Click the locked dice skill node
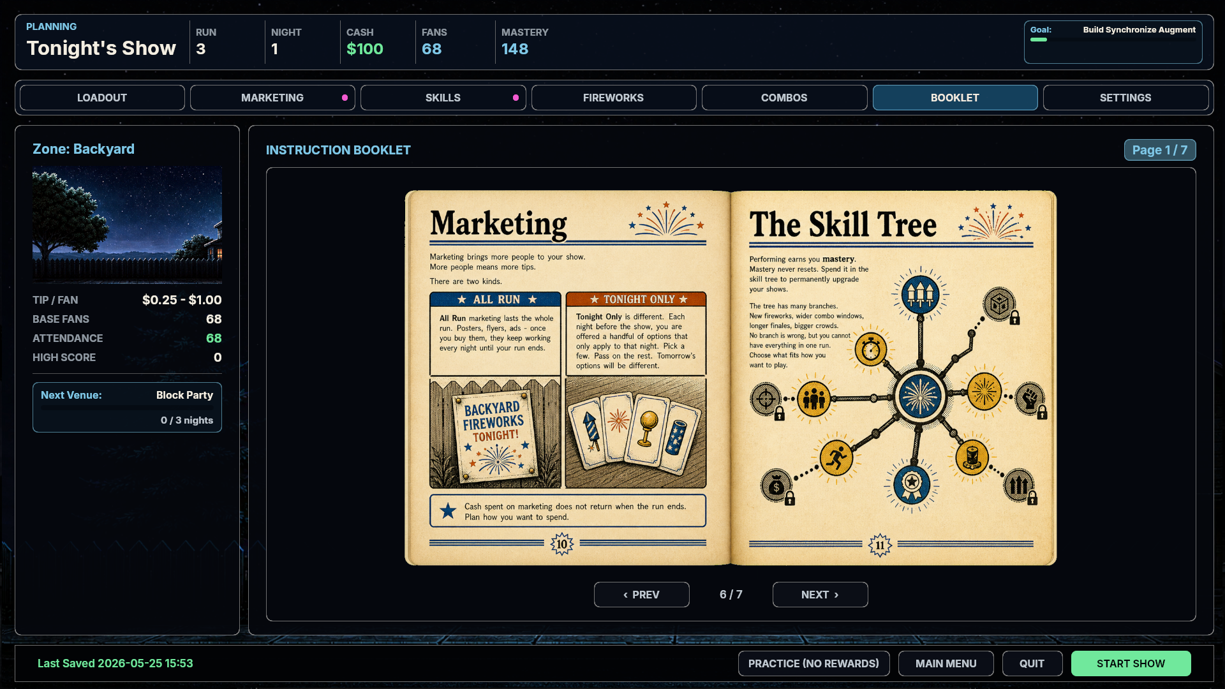The height and width of the screenshot is (689, 1225). pyautogui.click(x=1000, y=304)
